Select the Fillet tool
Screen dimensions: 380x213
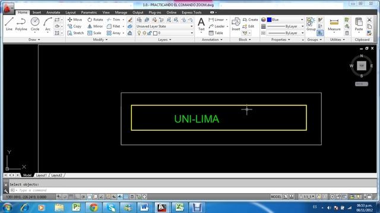point(113,26)
